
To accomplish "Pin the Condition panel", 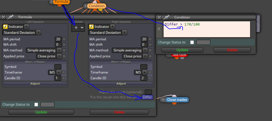I will click(x=166, y=17).
